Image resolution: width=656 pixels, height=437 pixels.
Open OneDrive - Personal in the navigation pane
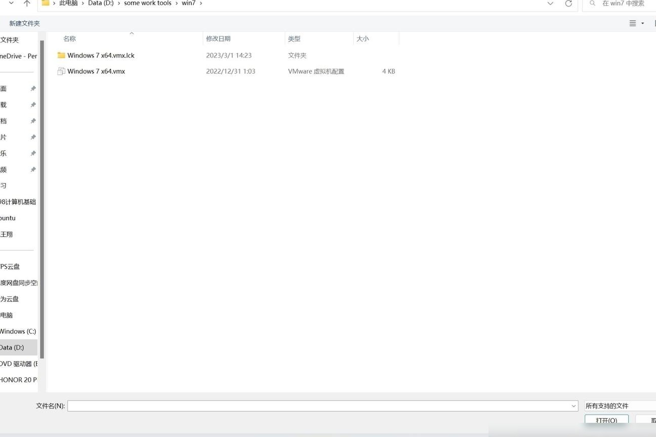coord(19,56)
